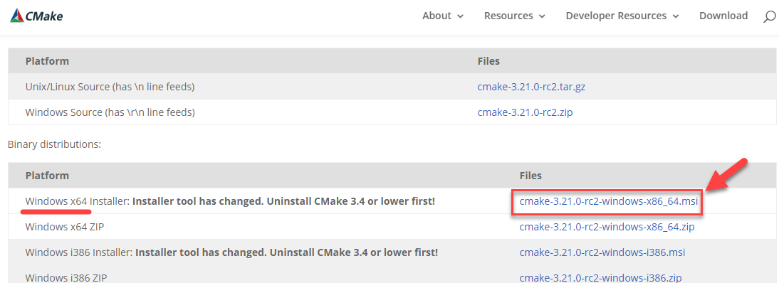
Task: Expand the Resources menu chevron
Action: point(541,16)
